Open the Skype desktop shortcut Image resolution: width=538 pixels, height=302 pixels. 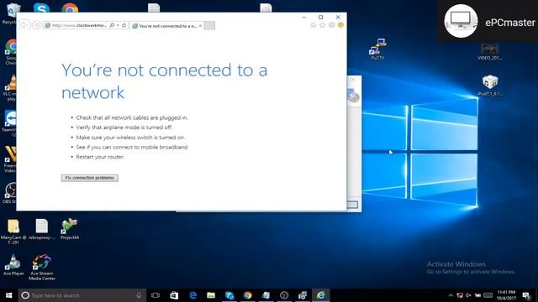[41, 8]
